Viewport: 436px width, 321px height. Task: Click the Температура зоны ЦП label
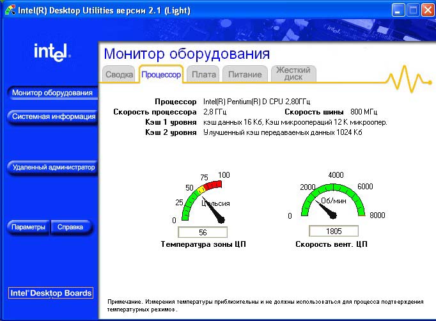tap(203, 244)
